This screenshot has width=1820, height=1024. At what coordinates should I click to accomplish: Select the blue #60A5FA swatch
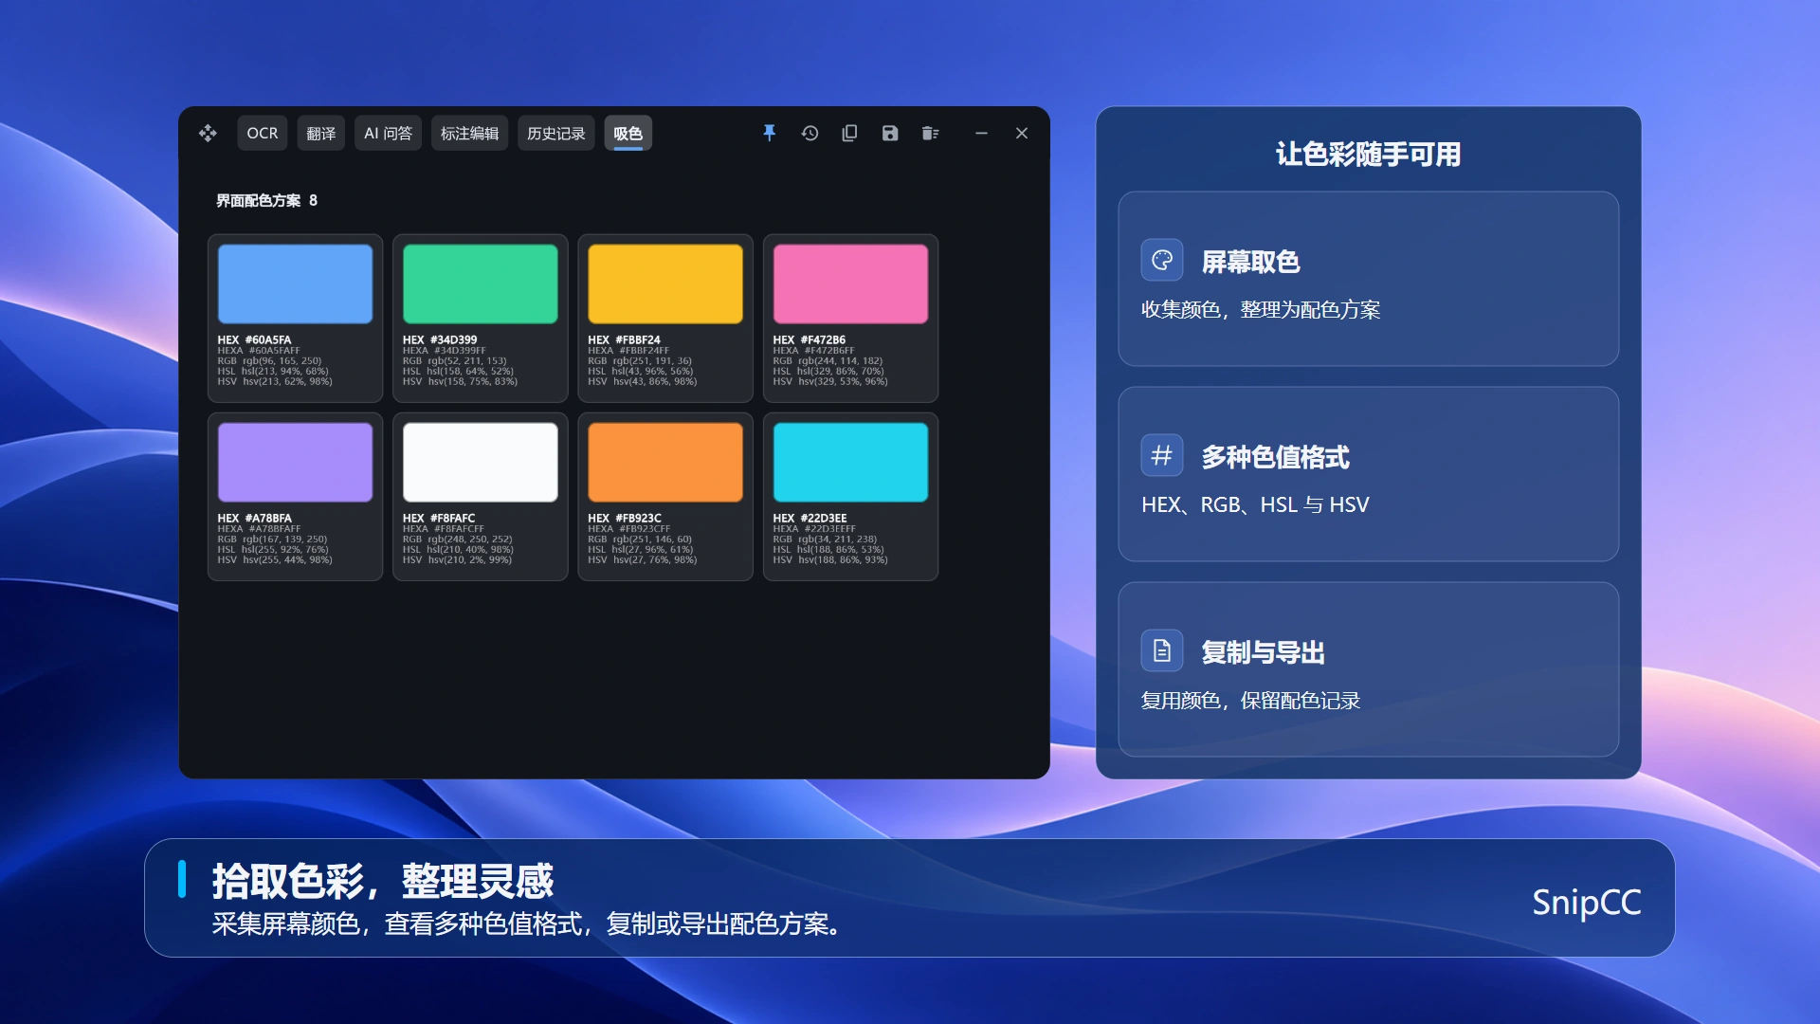pyautogui.click(x=295, y=283)
